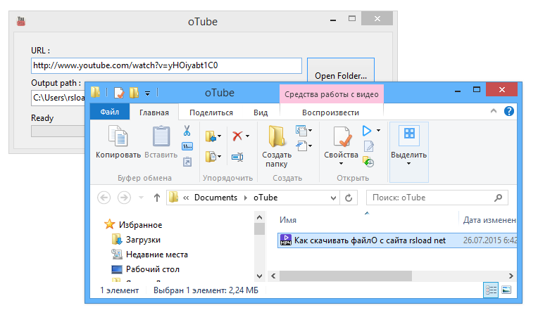This screenshot has height=322, width=538.
Task: Open the Поделиться ribbon tab
Action: coord(211,112)
